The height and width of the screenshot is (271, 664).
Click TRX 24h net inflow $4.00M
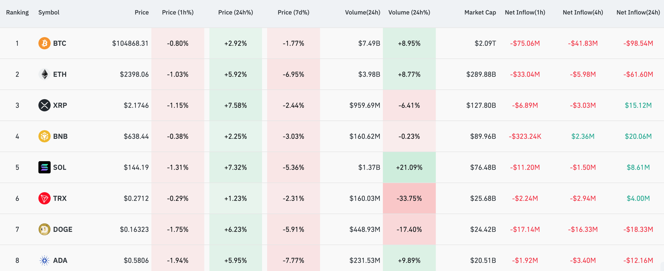(638, 198)
